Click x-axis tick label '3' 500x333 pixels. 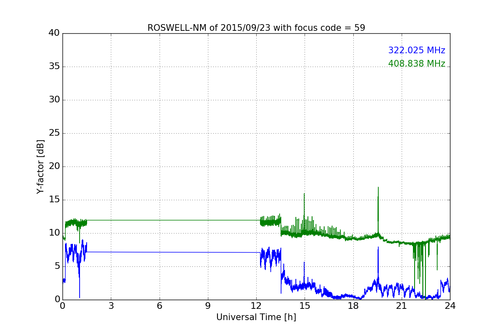[111, 306]
